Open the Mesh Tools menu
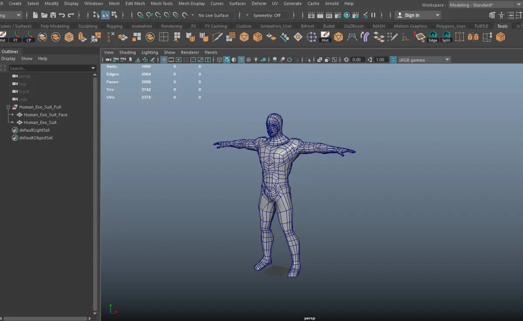This screenshot has height=321, width=523. [162, 3]
